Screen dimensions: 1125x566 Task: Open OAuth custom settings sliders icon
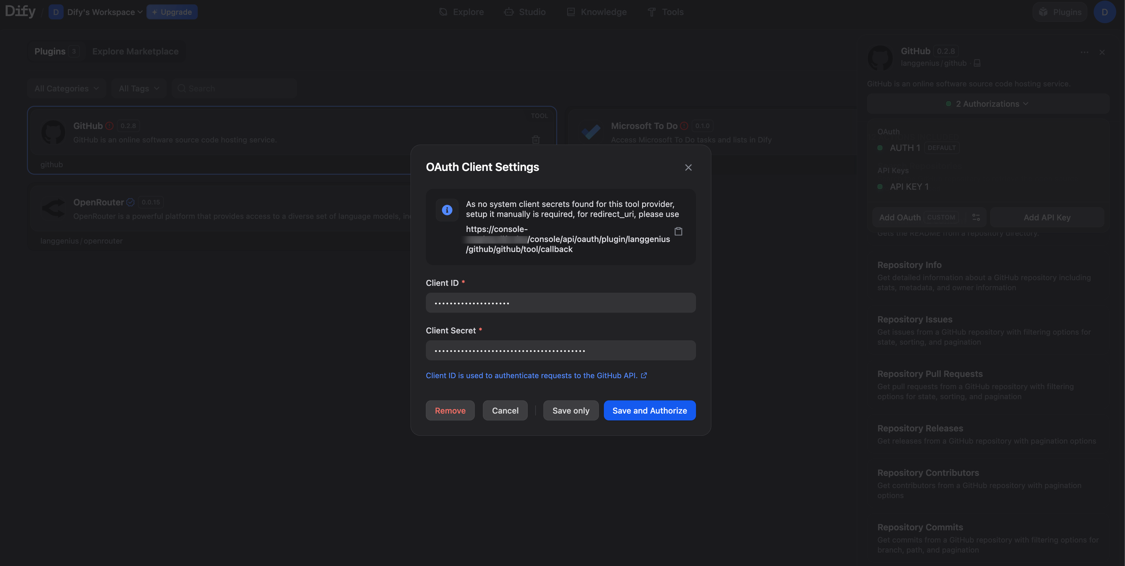tap(976, 217)
